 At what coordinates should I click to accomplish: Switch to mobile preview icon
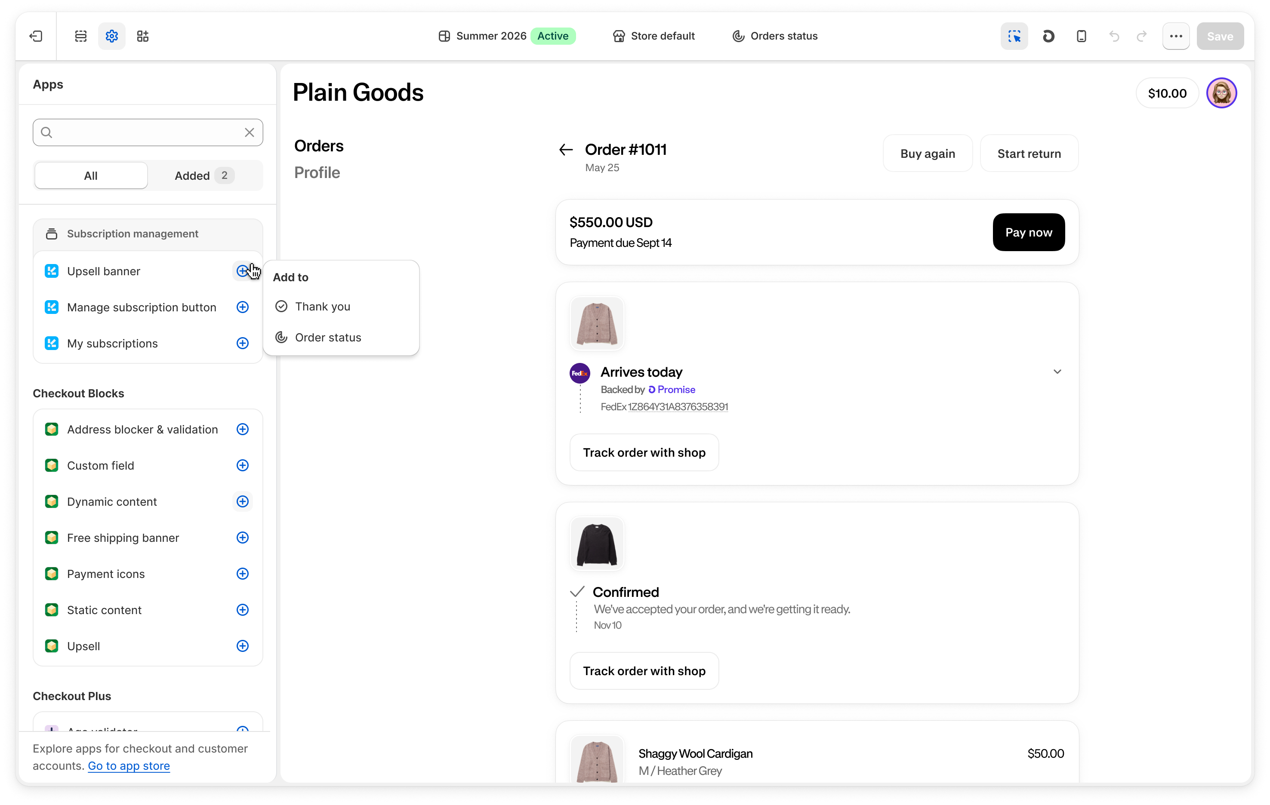click(1081, 36)
